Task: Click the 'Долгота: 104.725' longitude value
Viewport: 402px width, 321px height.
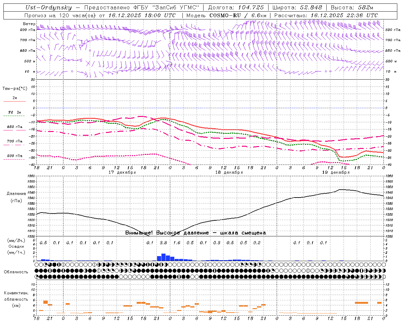Action: coord(236,8)
